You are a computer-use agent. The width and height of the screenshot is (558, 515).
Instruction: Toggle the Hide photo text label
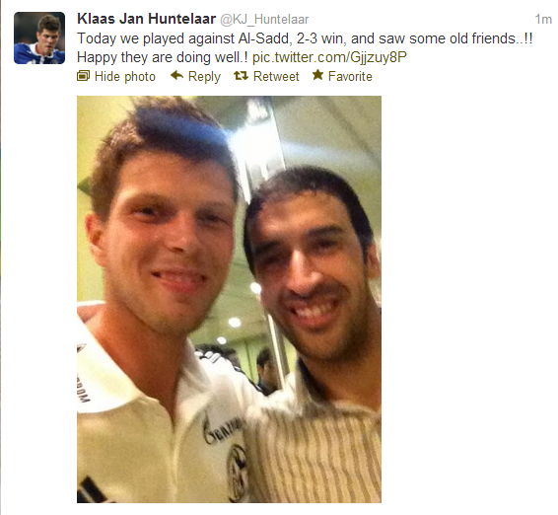tap(125, 77)
